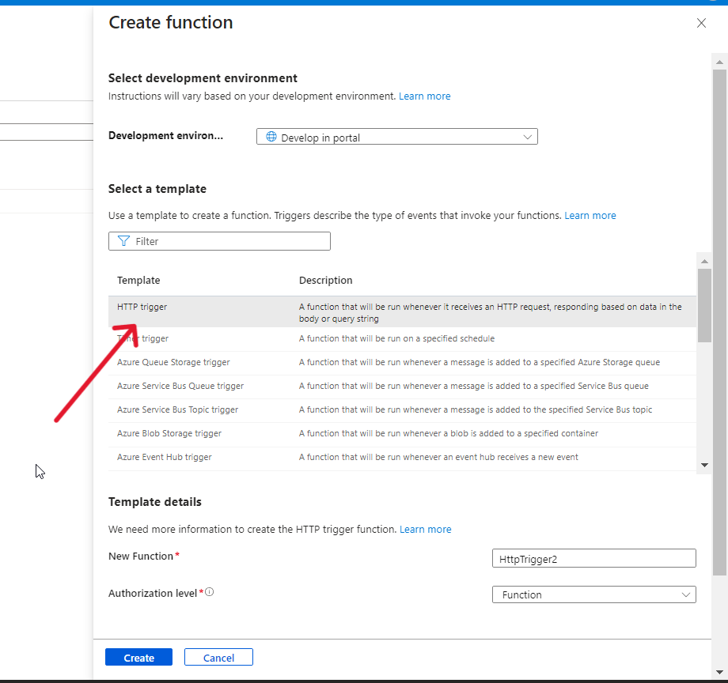Open the Authorization level dropdown
This screenshot has width=728, height=683.
coord(593,594)
